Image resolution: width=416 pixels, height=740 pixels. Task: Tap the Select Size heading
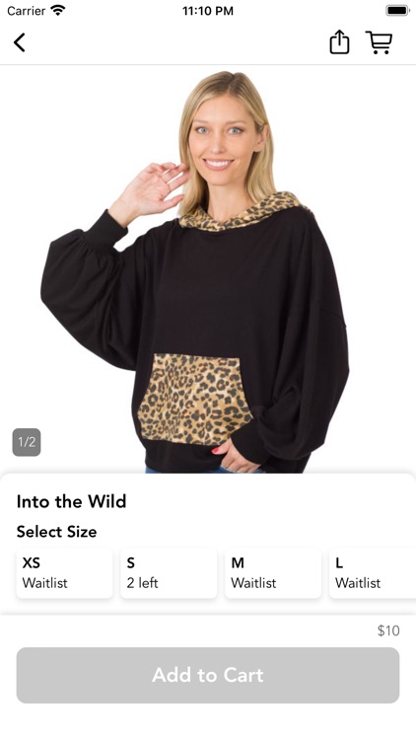coord(56,532)
